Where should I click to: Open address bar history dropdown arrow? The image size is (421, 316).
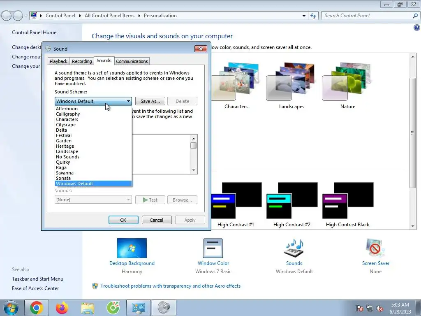304,16
